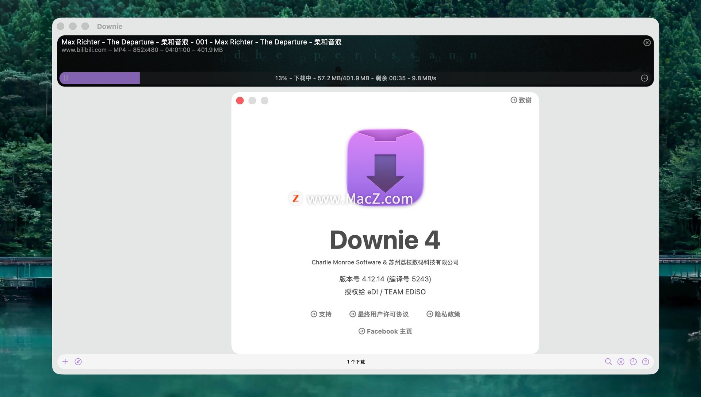
Task: Click the Charlie Monroe Software credit line
Action: [x=385, y=262]
